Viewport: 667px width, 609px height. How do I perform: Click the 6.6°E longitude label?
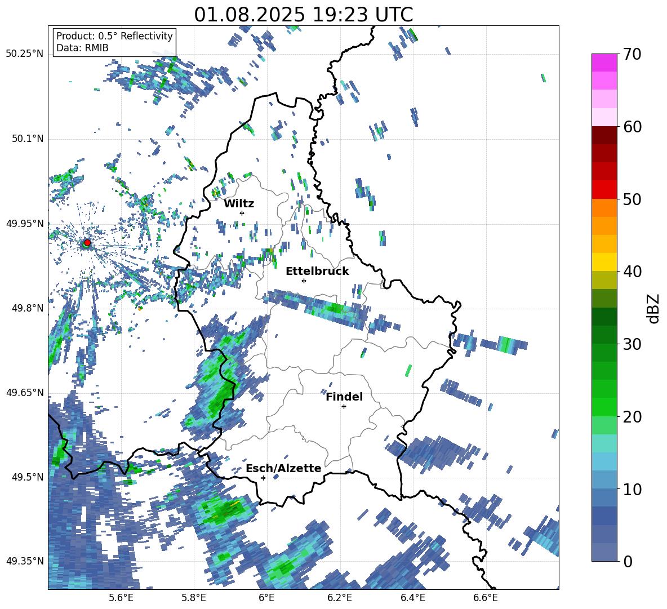click(486, 598)
